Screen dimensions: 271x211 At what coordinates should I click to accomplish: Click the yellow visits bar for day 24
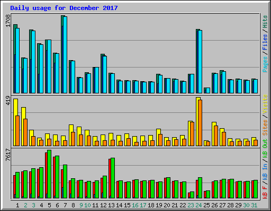(x=197, y=121)
